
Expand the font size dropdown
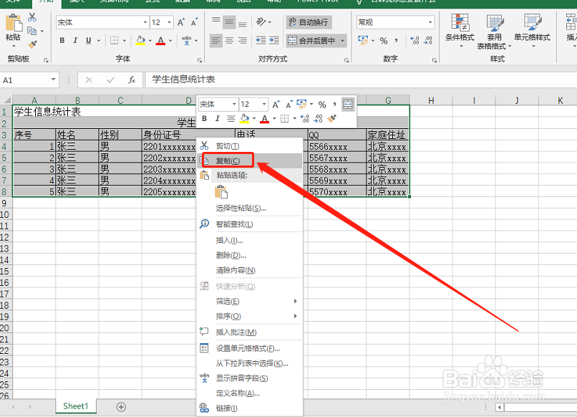(168, 23)
